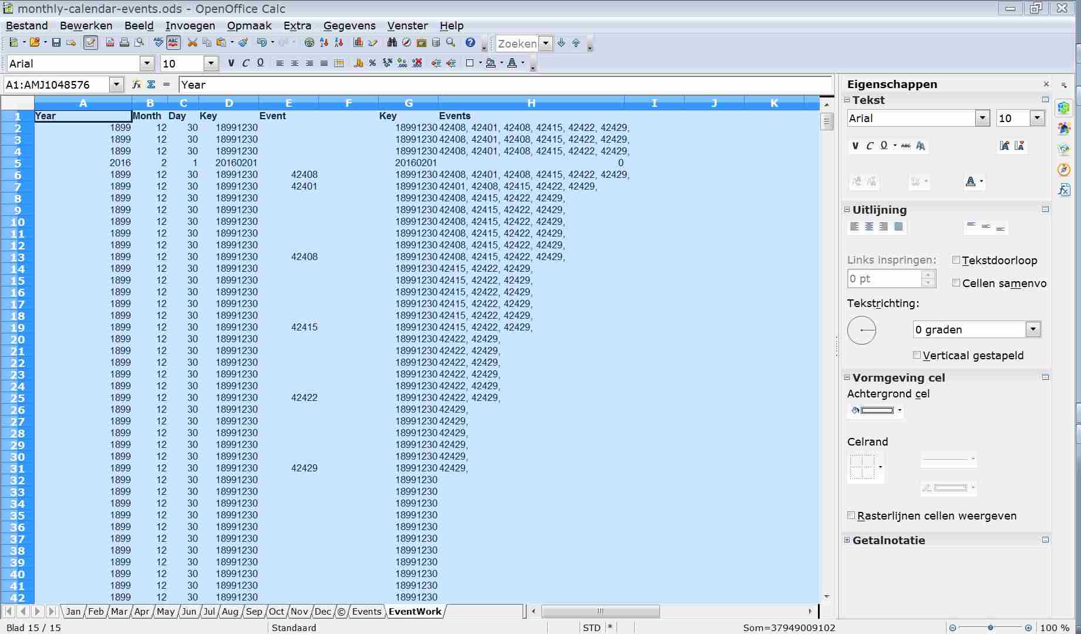Viewport: 1081px width, 634px height.
Task: Open sidebar Gallery panel
Action: coord(1064,149)
